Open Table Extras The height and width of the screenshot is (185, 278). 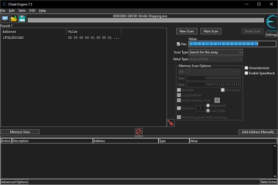point(268,182)
